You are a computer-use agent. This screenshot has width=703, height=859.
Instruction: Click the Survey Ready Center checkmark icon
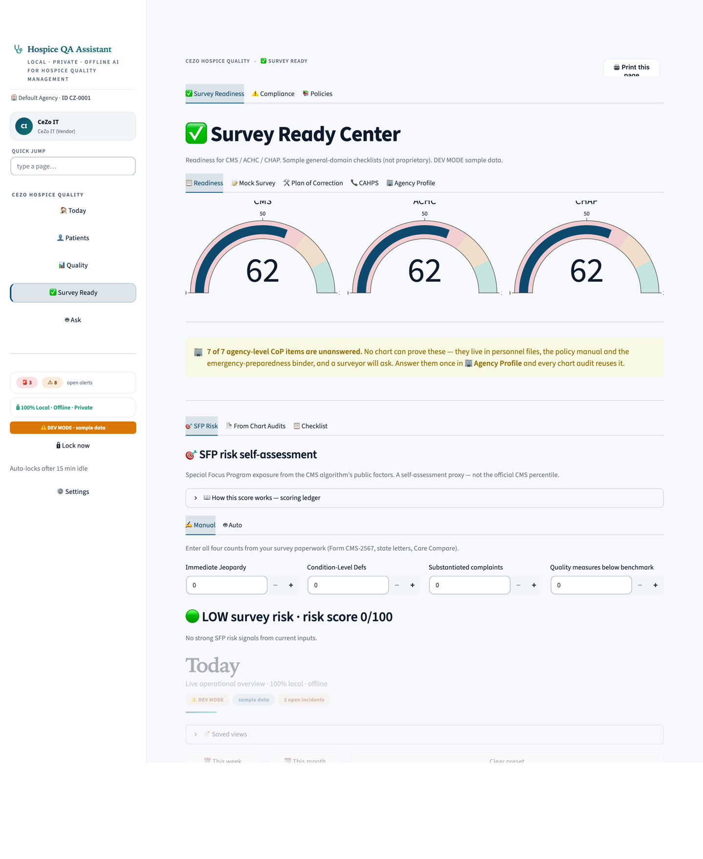pos(196,133)
